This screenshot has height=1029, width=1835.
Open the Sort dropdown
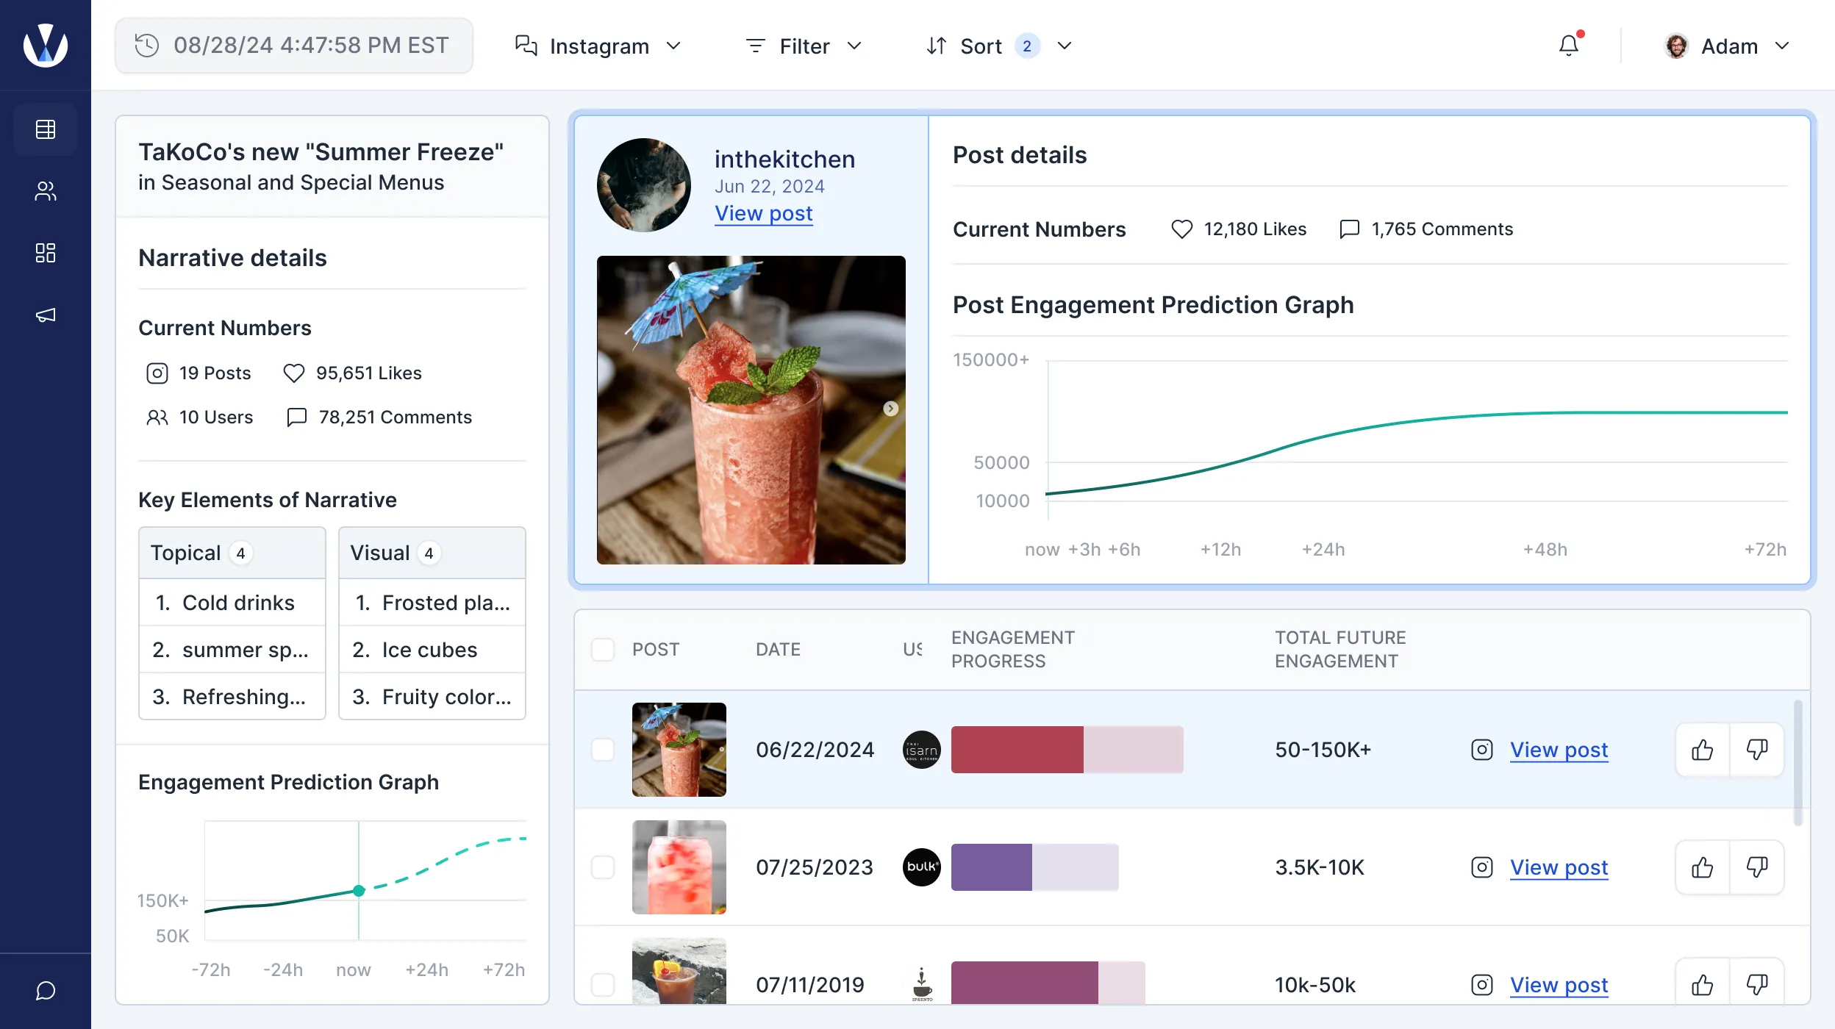pos(999,46)
